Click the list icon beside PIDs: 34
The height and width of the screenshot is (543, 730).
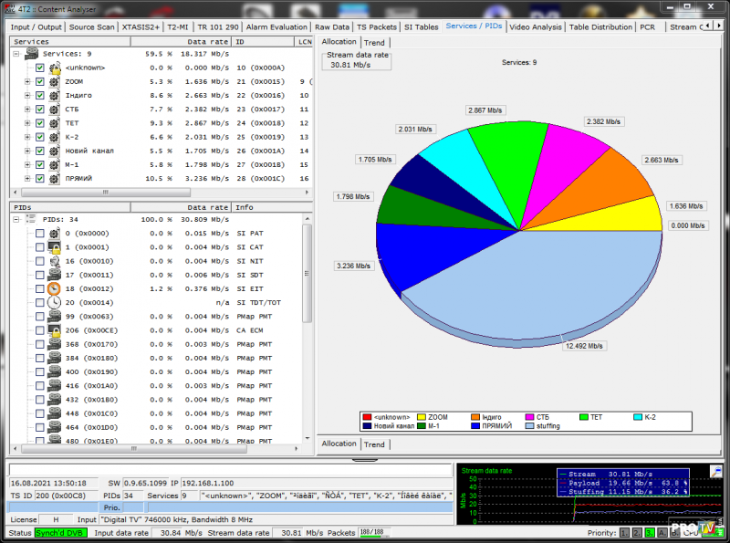[x=32, y=220]
